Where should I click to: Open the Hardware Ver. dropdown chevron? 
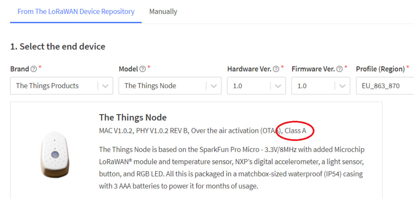click(278, 86)
